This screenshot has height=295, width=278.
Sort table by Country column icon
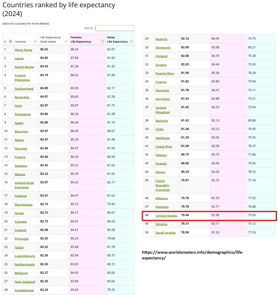[35, 42]
